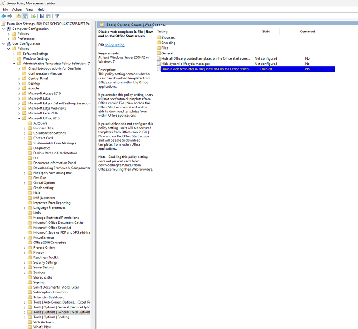The image size is (358, 329).
Task: Expand the Language Preferences node
Action: 25,208
